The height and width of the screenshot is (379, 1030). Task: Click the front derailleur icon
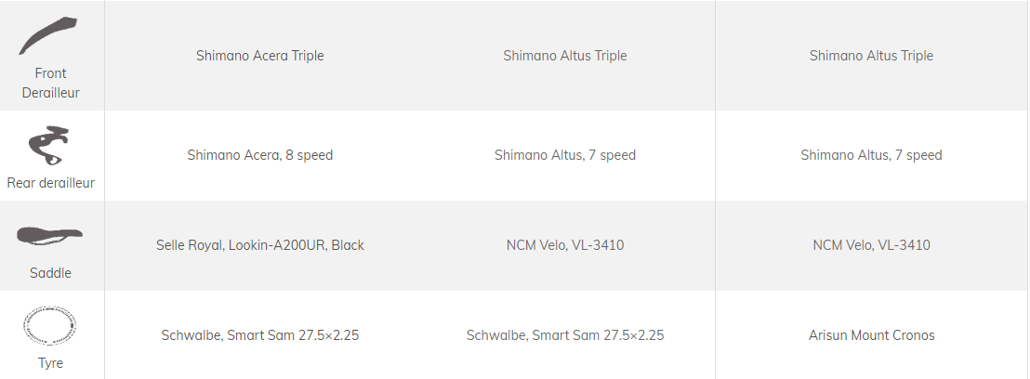pos(49,36)
